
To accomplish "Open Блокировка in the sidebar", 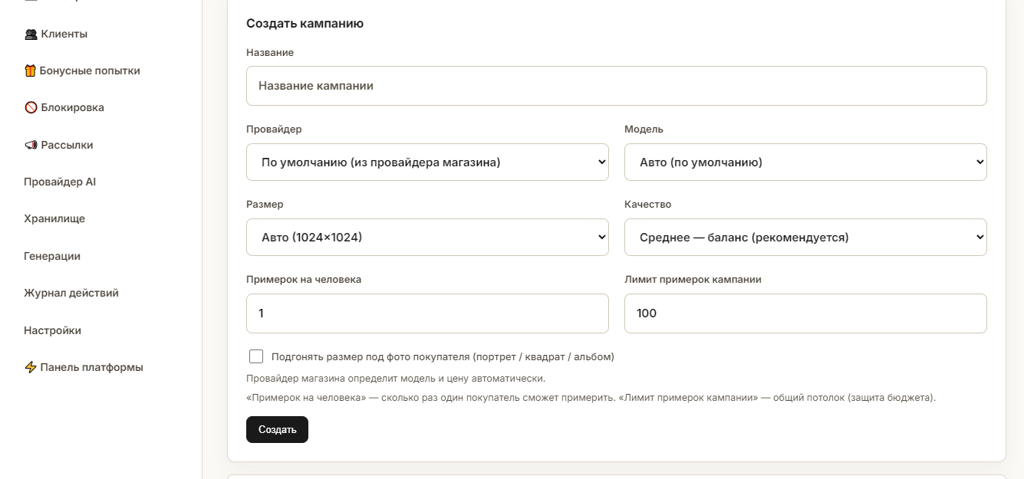I will (64, 107).
